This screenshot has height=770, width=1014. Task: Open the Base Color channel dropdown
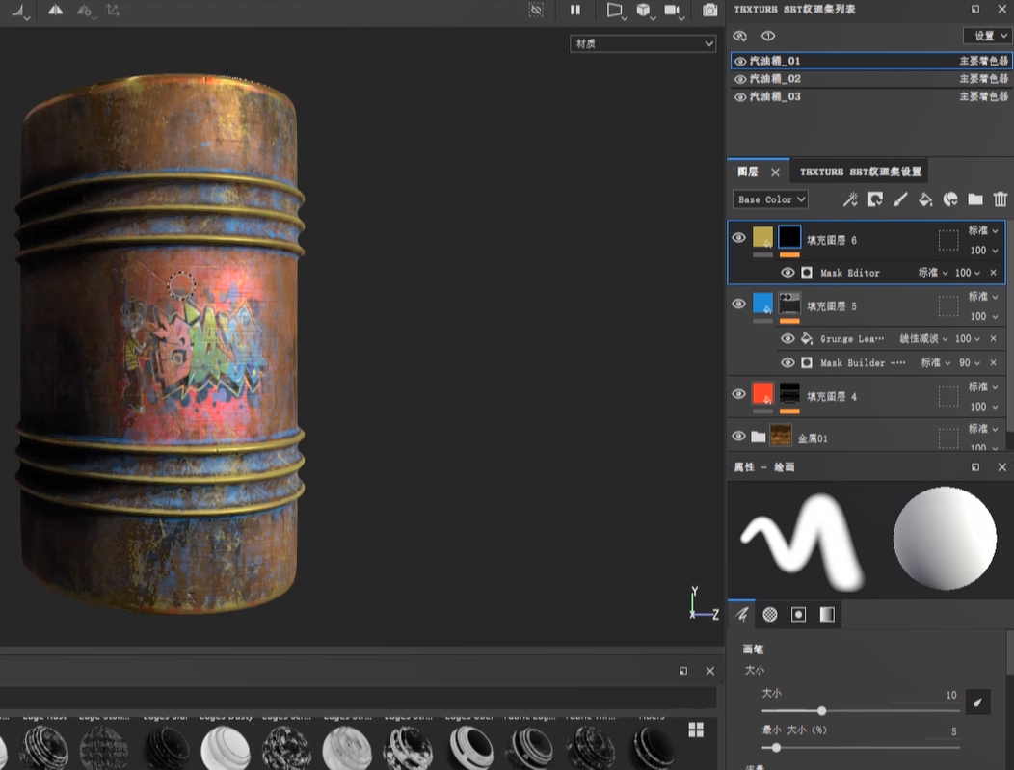770,199
